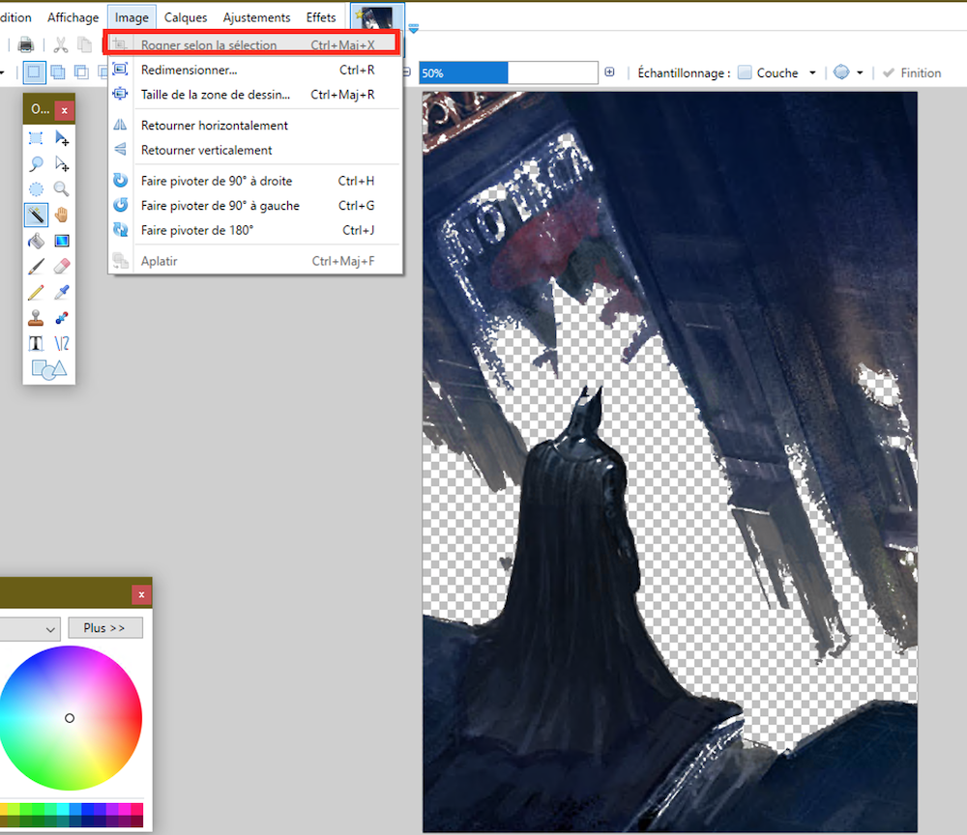Screen dimensions: 967x835
Task: Choose the Pan hand tool
Action: point(62,216)
